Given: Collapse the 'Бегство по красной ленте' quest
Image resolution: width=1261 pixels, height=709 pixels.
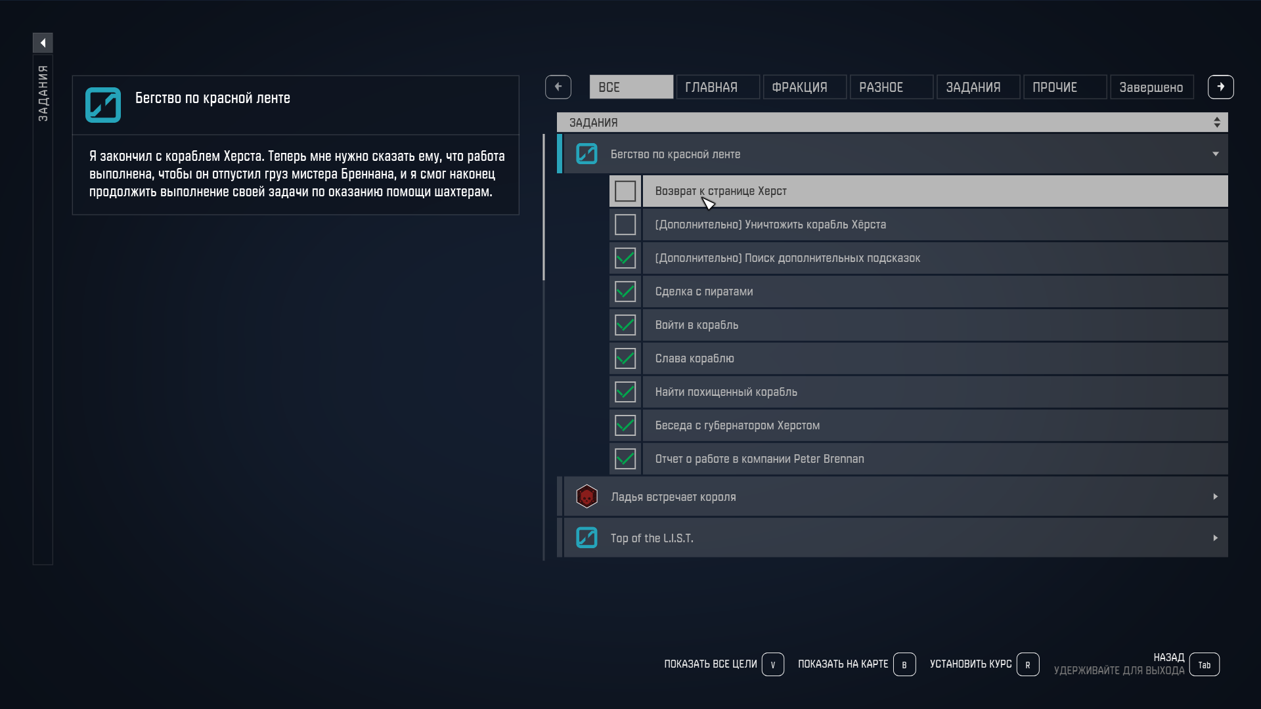Looking at the screenshot, I should tap(1215, 154).
